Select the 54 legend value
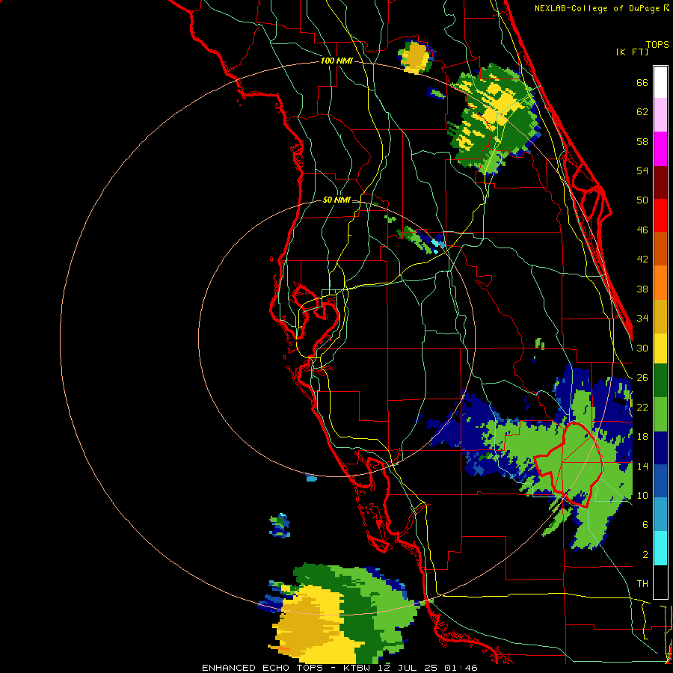Viewport: 673px width, 673px height. point(642,170)
